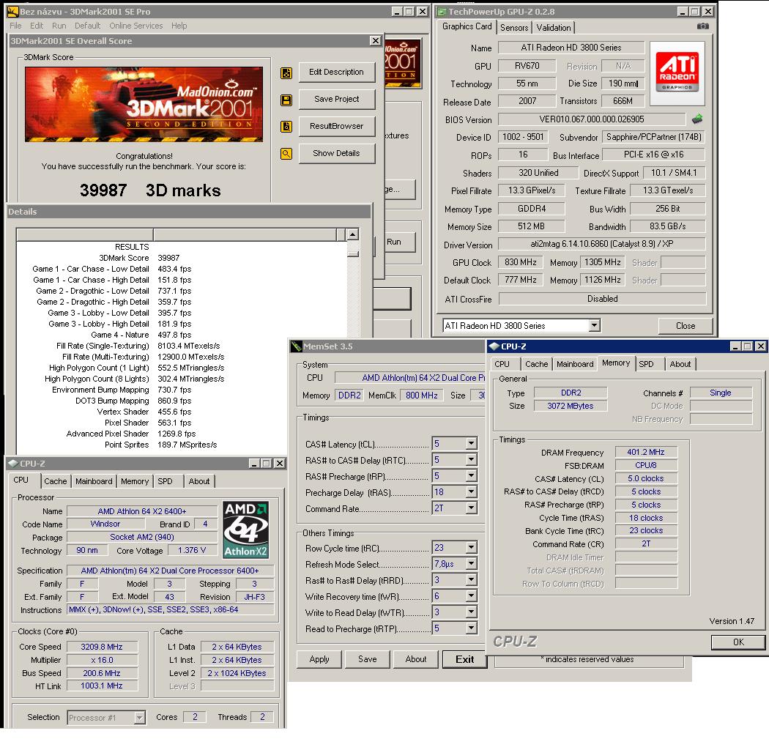The width and height of the screenshot is (769, 750).
Task: Open the File menu in 3DMark2001
Action: click(x=15, y=26)
